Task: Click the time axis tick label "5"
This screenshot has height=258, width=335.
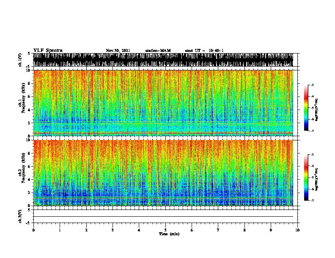Action: pyautogui.click(x=165, y=230)
